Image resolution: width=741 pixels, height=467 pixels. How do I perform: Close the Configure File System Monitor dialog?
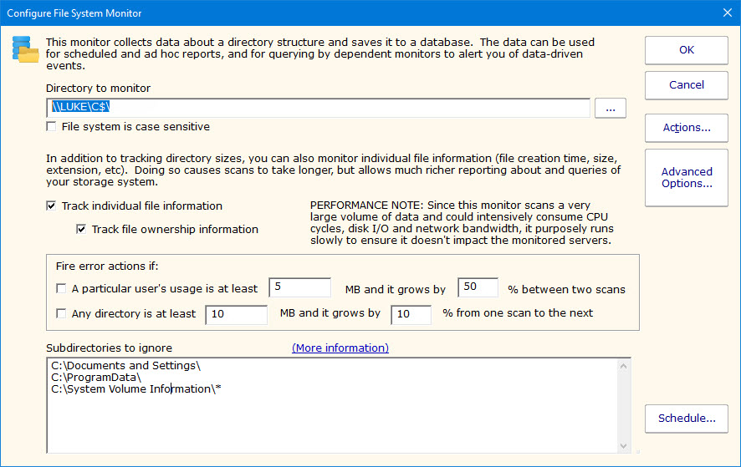click(726, 13)
